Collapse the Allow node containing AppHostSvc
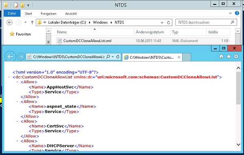 pos(17,82)
